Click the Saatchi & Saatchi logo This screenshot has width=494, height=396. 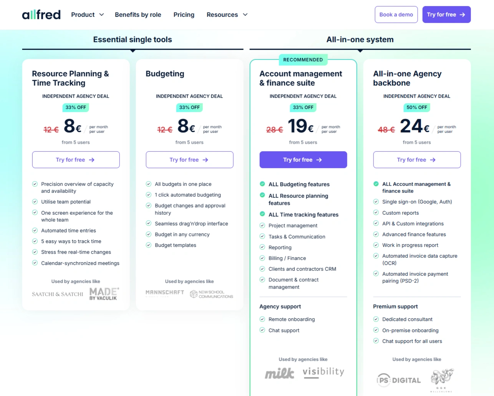[x=57, y=294]
